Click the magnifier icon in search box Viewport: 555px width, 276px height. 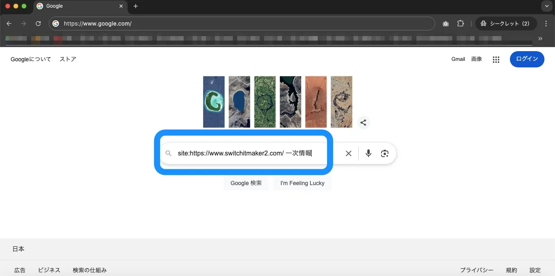pos(168,153)
